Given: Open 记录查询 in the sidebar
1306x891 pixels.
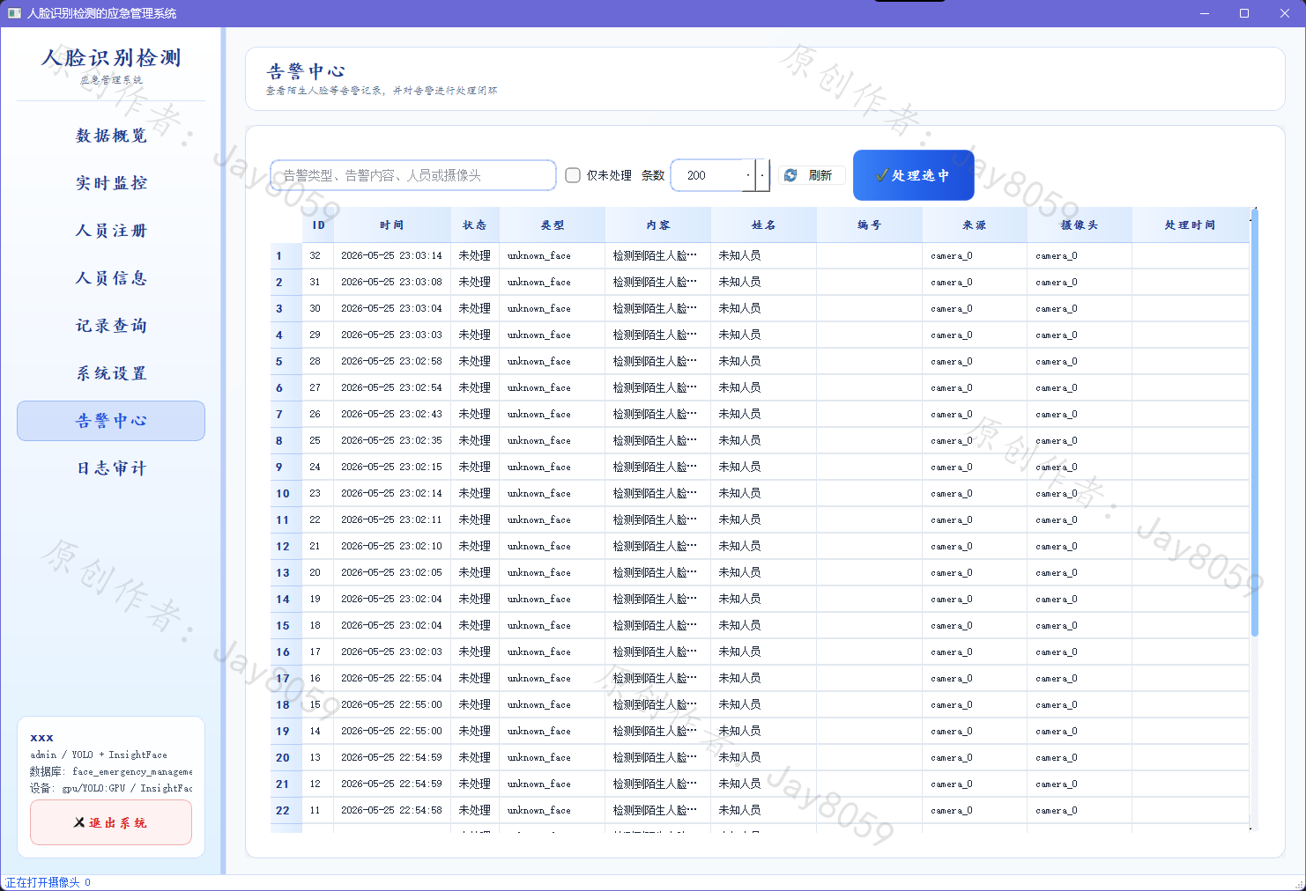Looking at the screenshot, I should pos(111,326).
